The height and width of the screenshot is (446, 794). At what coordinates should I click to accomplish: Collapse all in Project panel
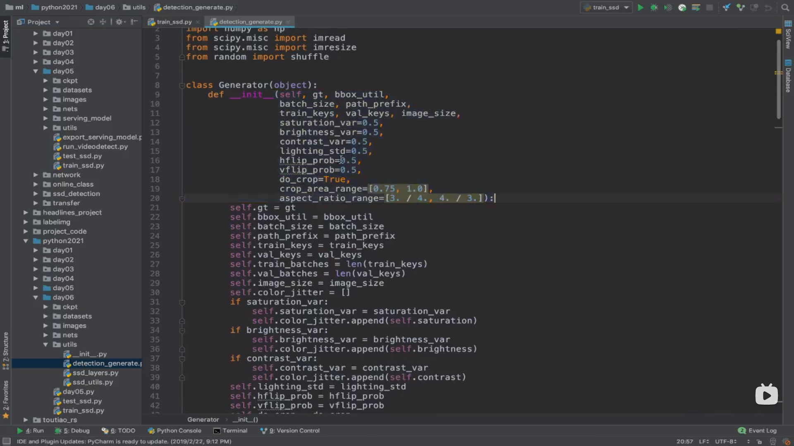click(103, 22)
